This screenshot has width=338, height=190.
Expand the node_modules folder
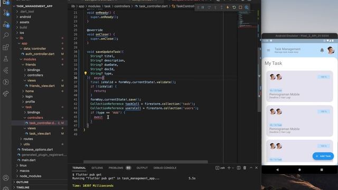pos(31,176)
